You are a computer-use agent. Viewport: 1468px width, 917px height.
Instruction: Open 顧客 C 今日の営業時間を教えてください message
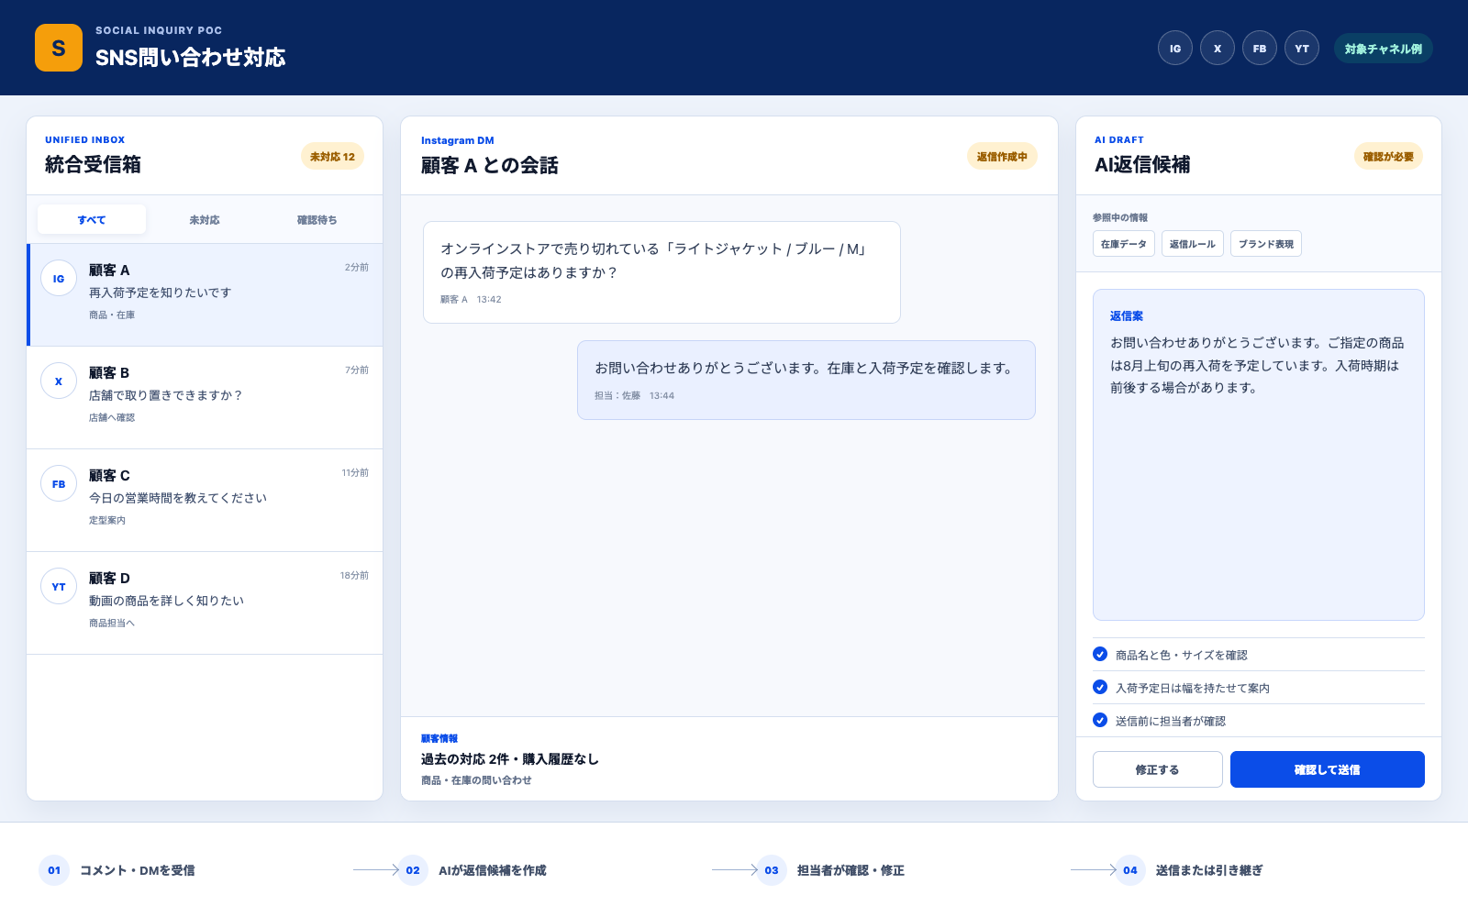point(205,500)
